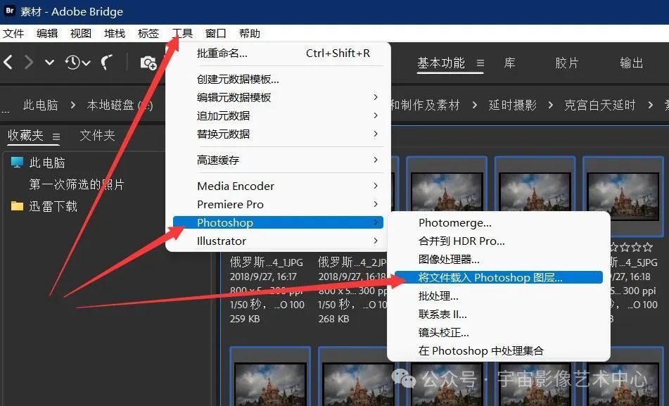Open the 窗口 menu in menu bar
The width and height of the screenshot is (669, 406).
[215, 33]
